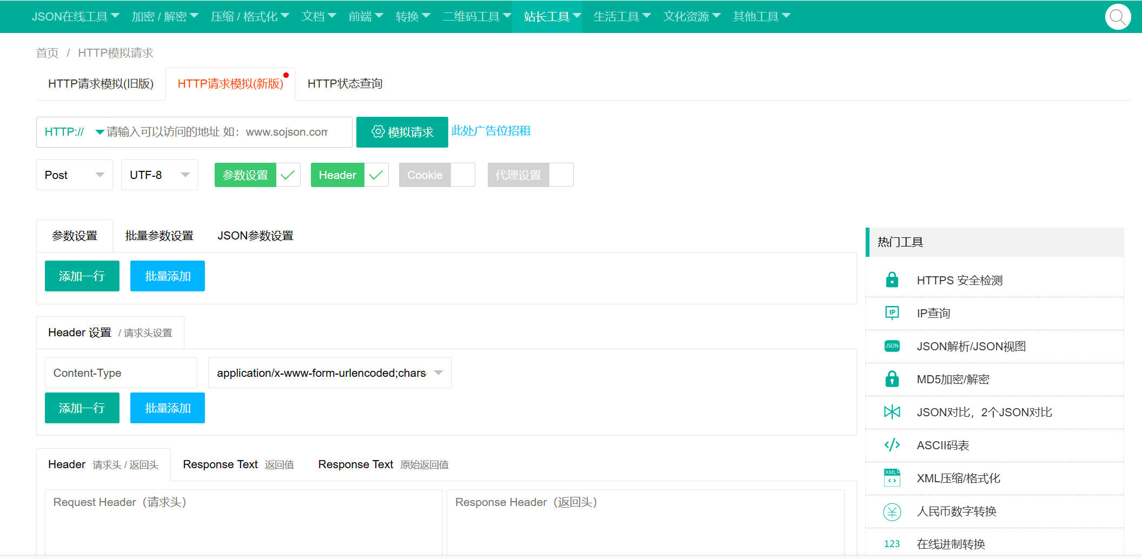
Task: Click the 此处广告位招租 link
Action: [x=490, y=131]
